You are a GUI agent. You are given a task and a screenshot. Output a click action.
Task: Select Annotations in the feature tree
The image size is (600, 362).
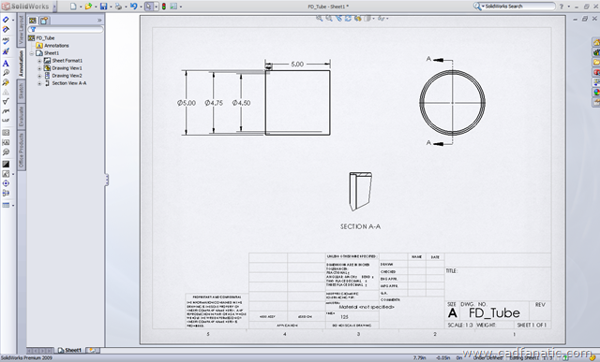click(x=56, y=46)
